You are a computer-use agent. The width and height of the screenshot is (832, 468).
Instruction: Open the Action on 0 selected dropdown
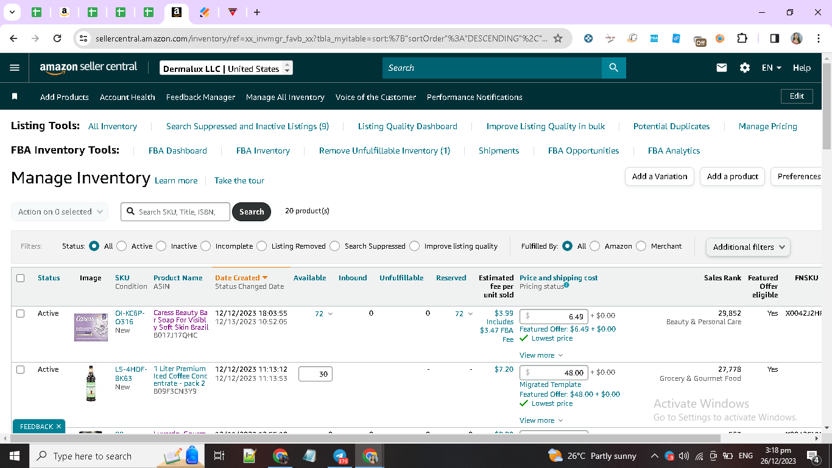60,211
